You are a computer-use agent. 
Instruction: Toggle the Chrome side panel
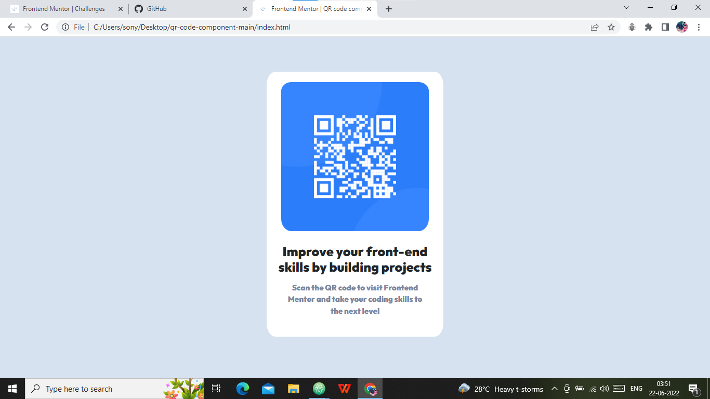665,27
